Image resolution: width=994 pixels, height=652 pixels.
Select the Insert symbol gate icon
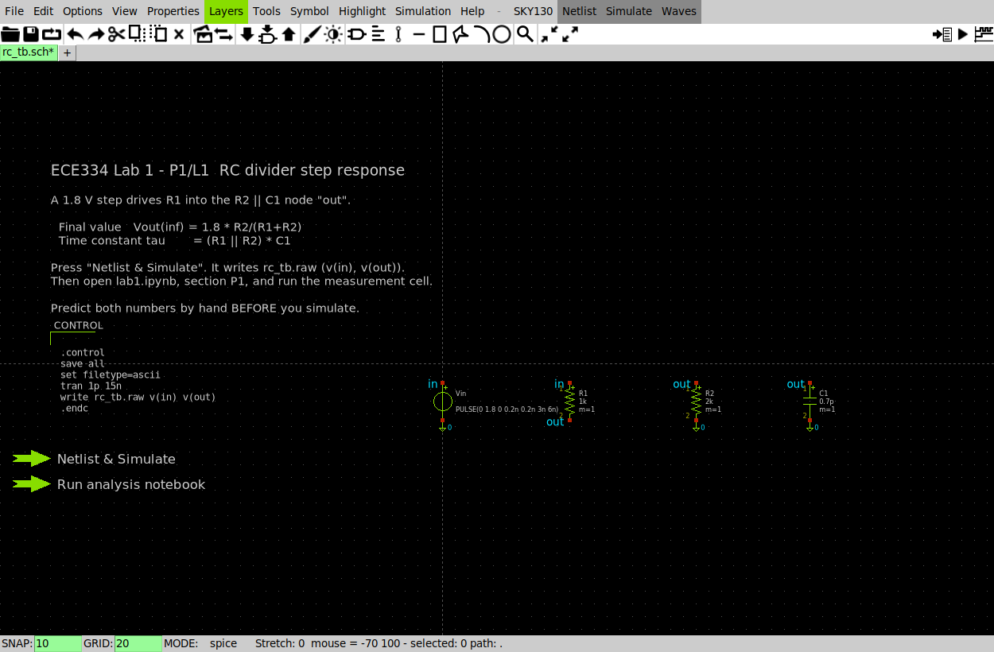[x=356, y=34]
